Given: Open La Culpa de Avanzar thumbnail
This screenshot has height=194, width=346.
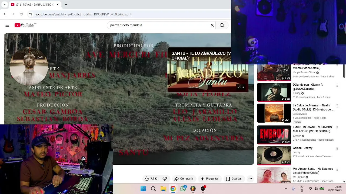Looking at the screenshot, I should (274, 113).
